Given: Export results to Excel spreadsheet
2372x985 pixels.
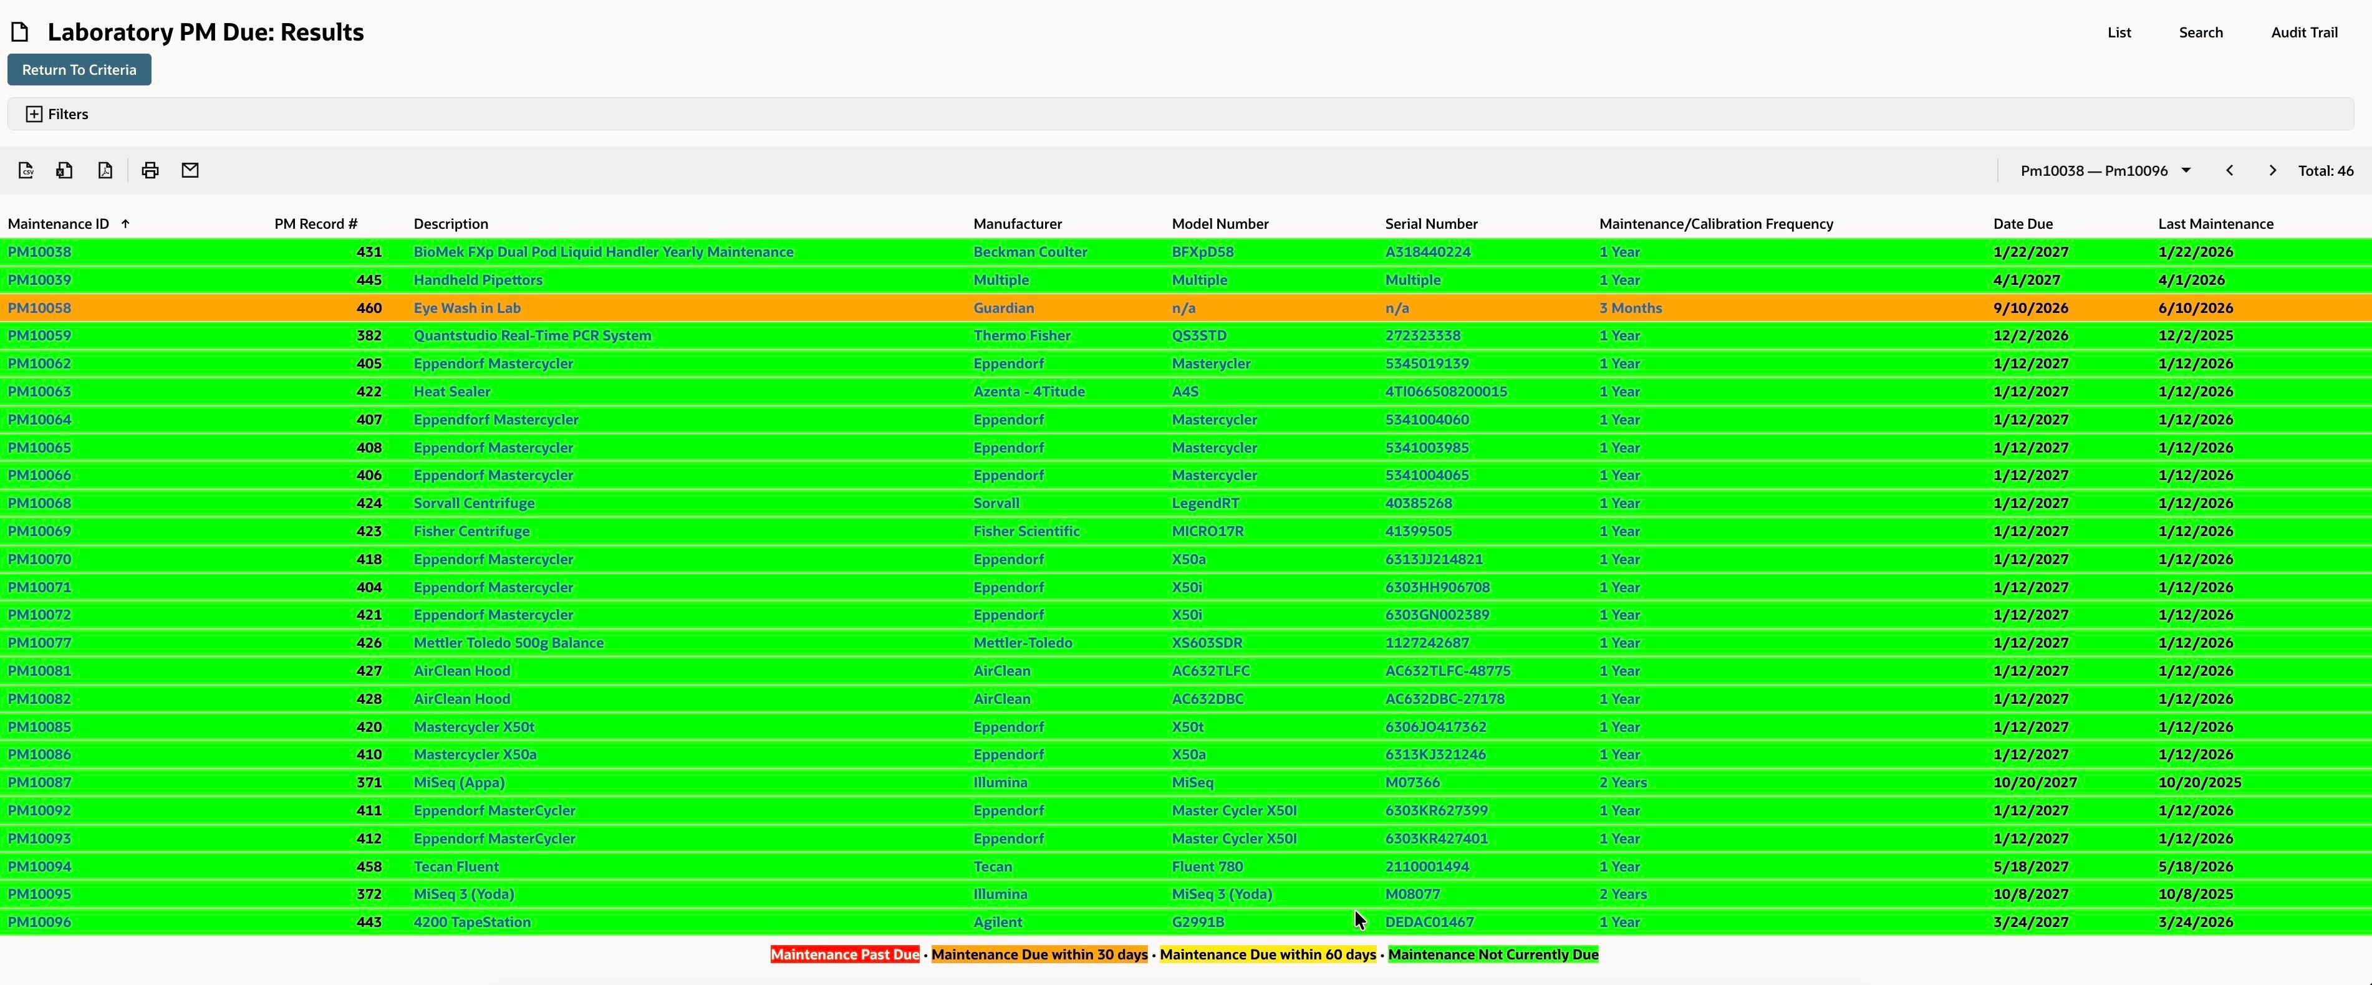Looking at the screenshot, I should coord(64,170).
